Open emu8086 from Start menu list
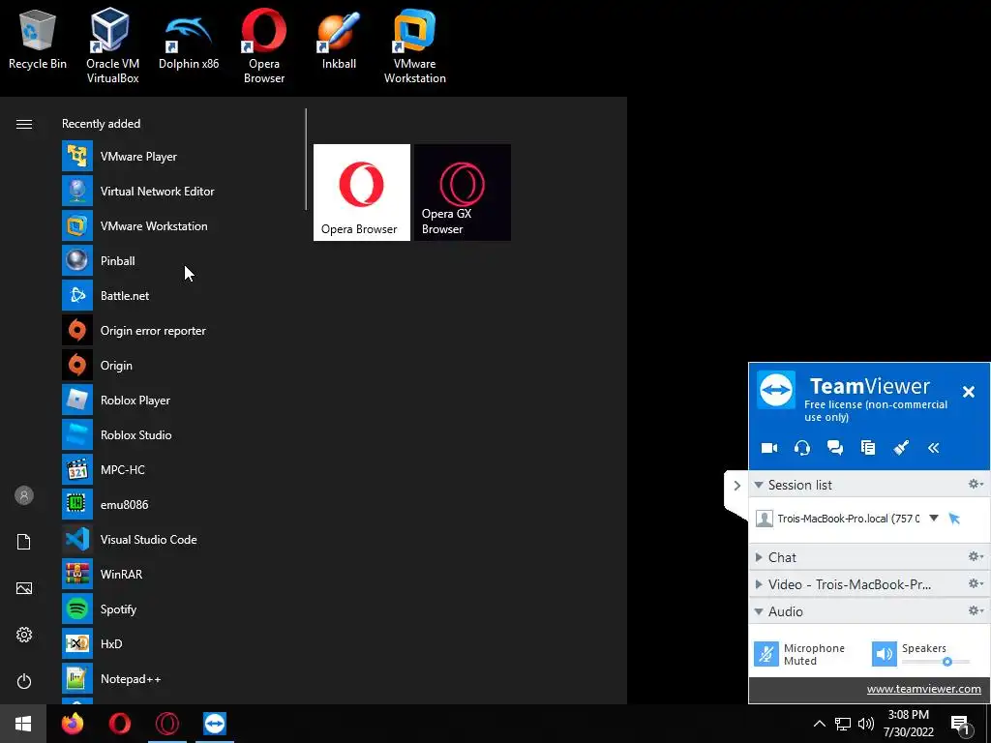991x743 pixels. (x=180, y=505)
